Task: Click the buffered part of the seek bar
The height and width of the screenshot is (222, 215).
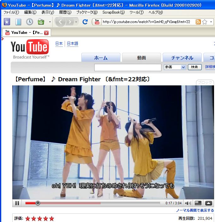Action: pos(71,203)
